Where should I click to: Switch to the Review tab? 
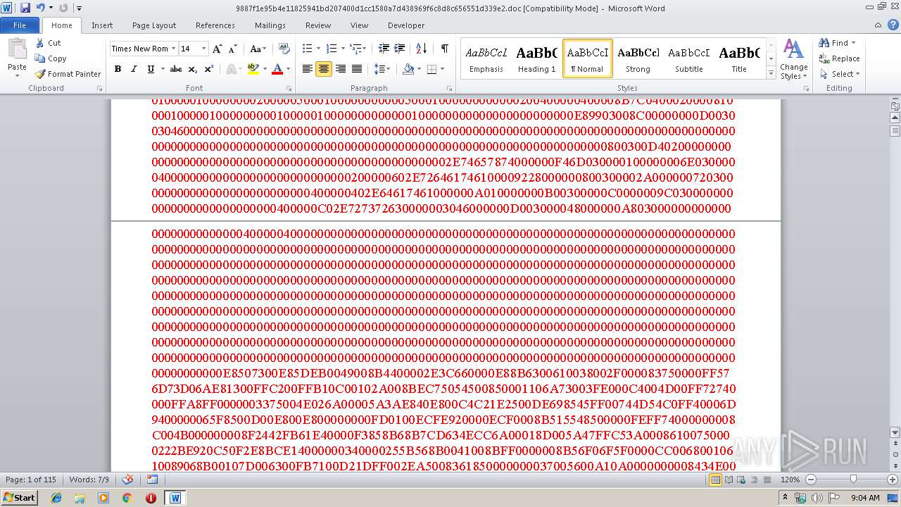pyautogui.click(x=318, y=25)
